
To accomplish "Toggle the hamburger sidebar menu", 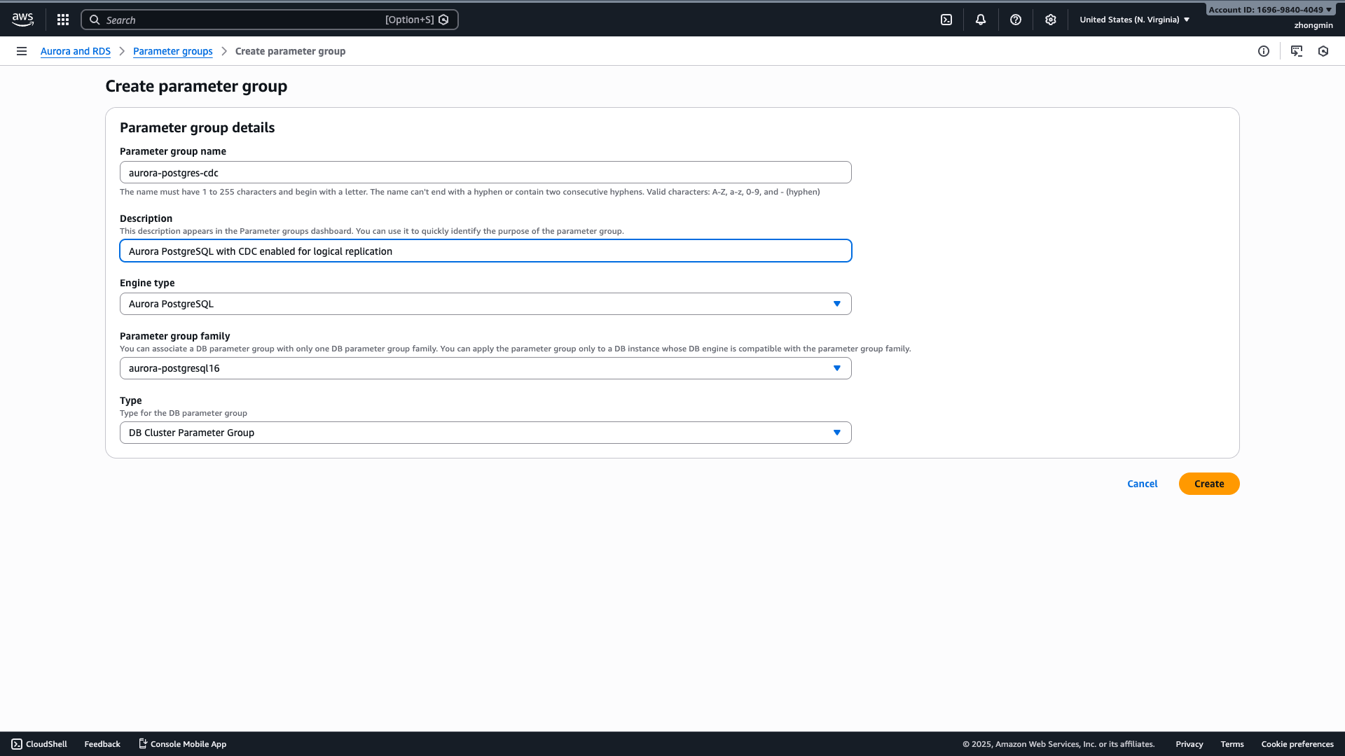I will click(x=21, y=51).
